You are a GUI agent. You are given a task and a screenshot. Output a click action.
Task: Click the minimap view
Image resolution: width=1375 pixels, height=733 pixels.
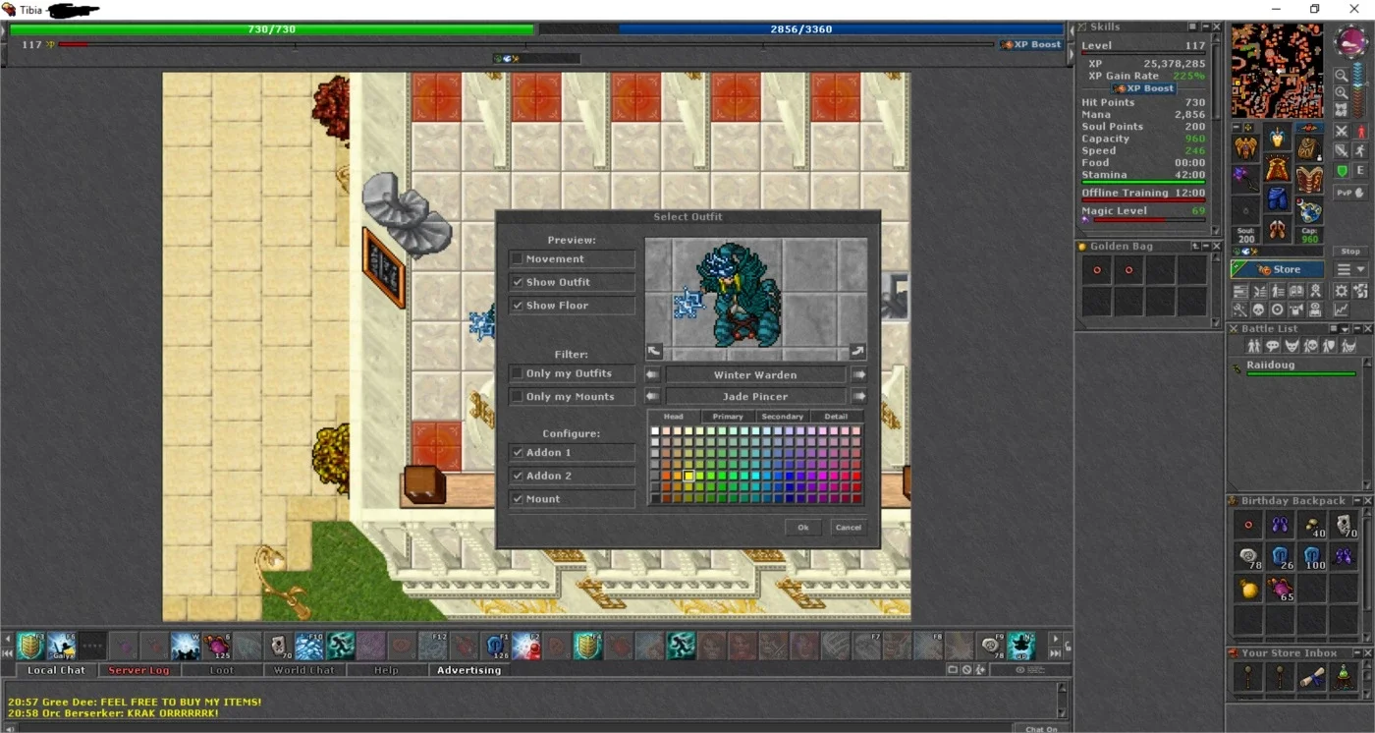(x=1277, y=71)
